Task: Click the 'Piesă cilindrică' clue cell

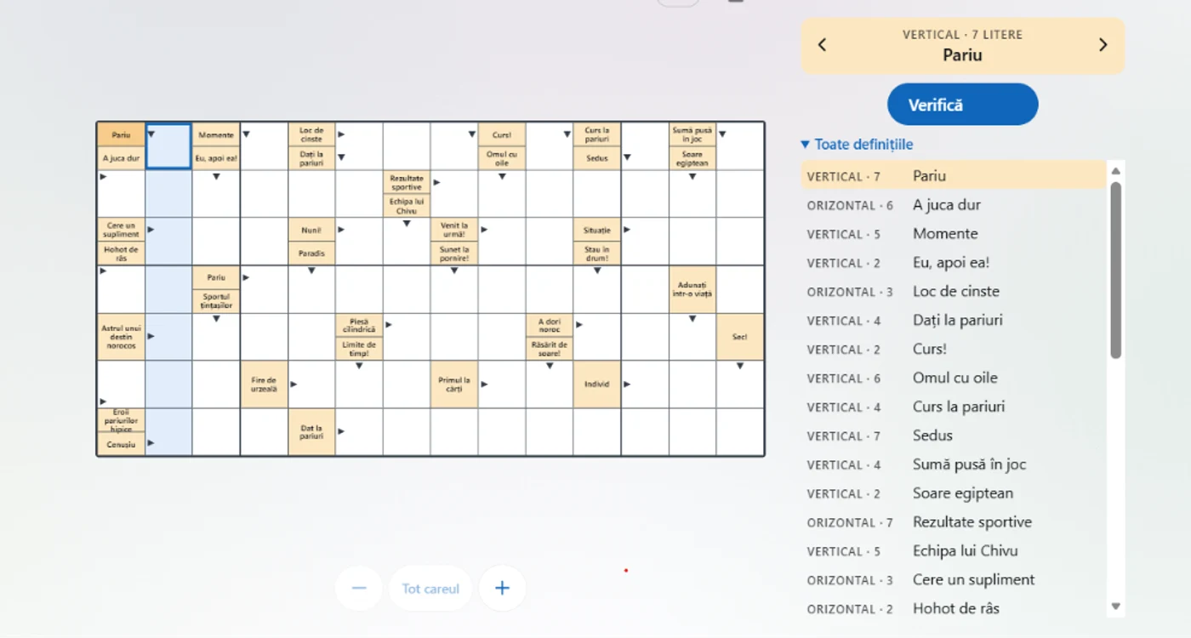Action: coord(359,325)
